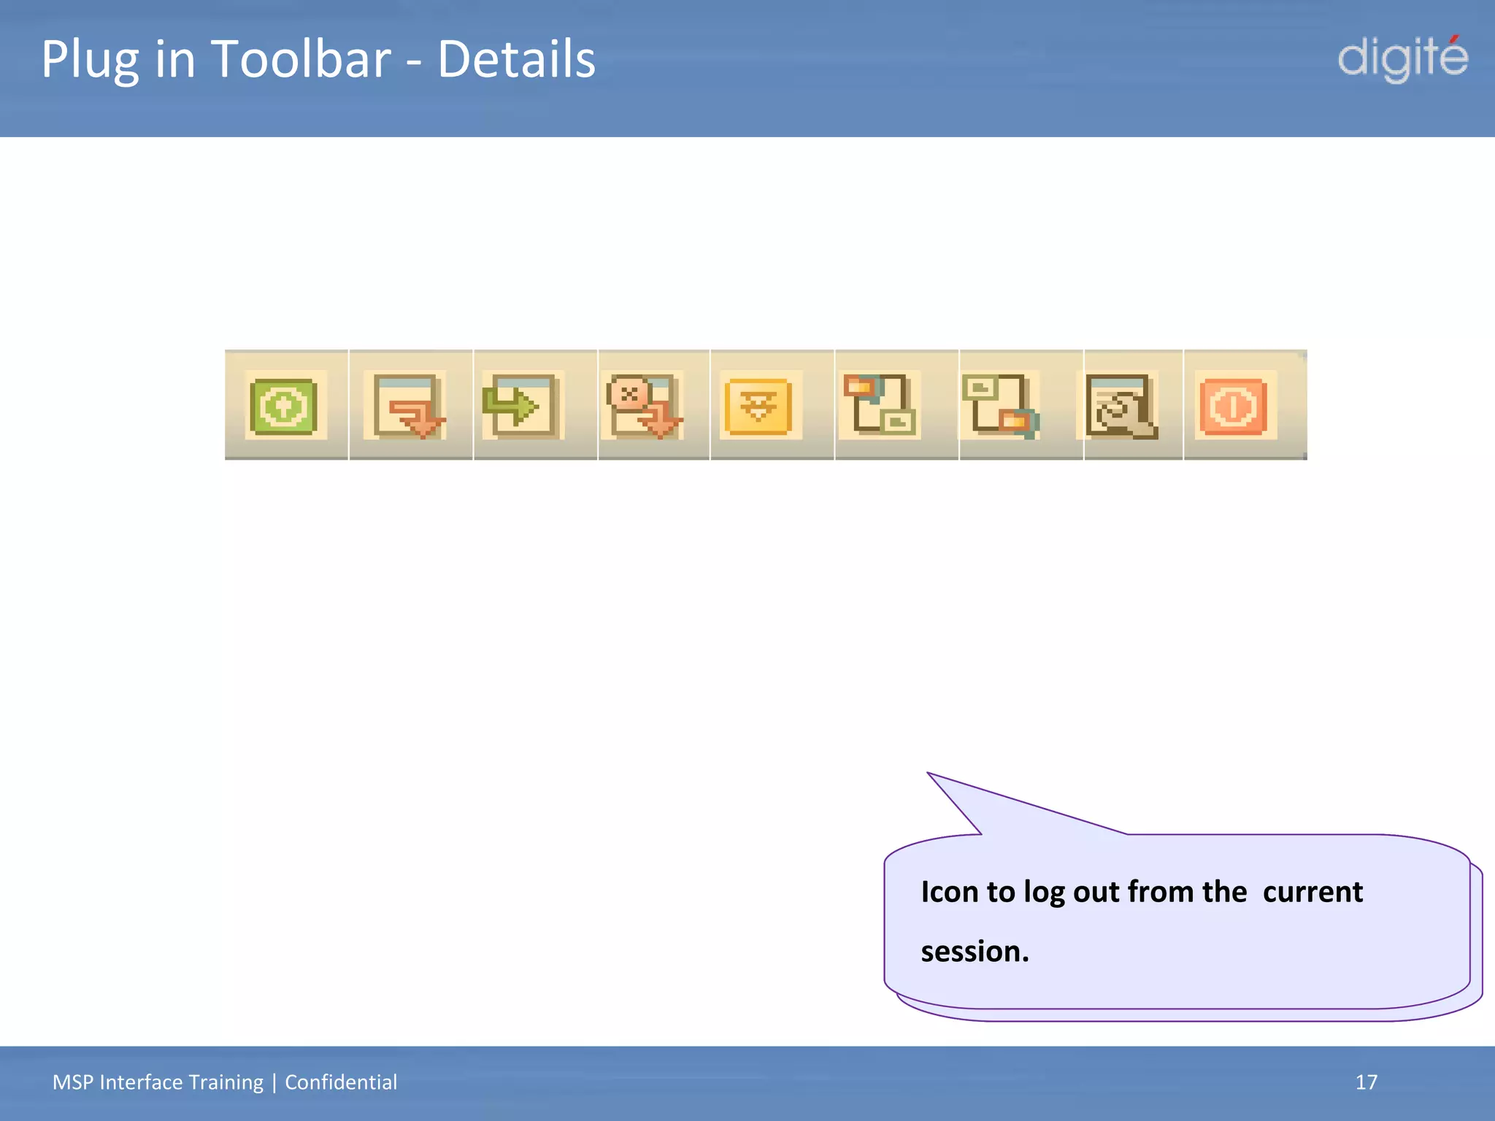
Task: Click the page number 17
Action: (x=1367, y=1082)
